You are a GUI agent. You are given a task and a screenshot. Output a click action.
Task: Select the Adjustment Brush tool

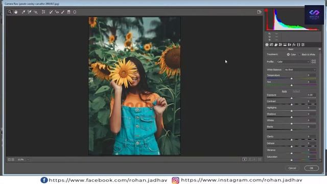63,12
